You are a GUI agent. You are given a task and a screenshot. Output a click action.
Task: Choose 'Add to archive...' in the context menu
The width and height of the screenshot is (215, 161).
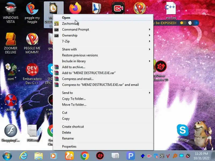103,67
